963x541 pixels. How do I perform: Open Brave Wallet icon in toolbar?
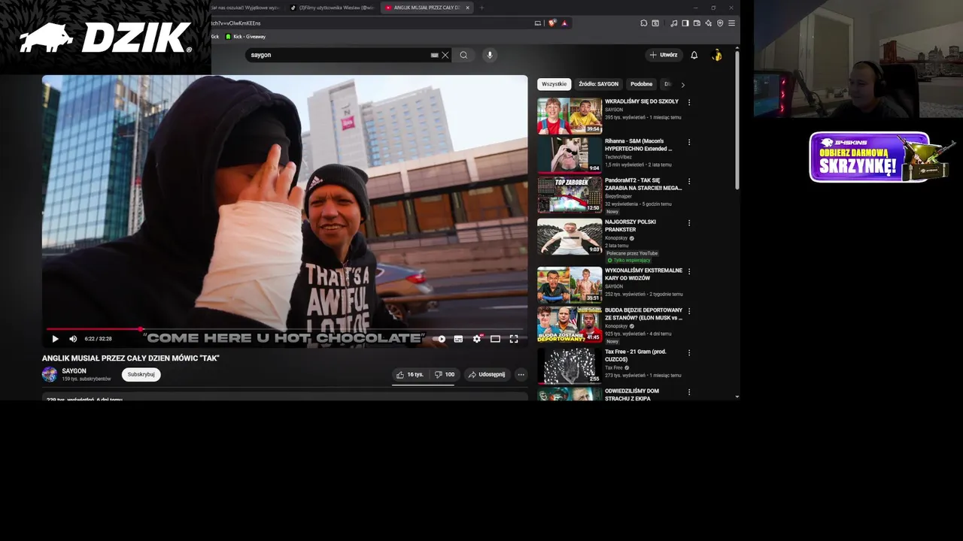(x=696, y=23)
